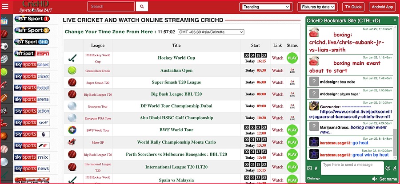Open the BT Sport ESPN channel

point(32,54)
